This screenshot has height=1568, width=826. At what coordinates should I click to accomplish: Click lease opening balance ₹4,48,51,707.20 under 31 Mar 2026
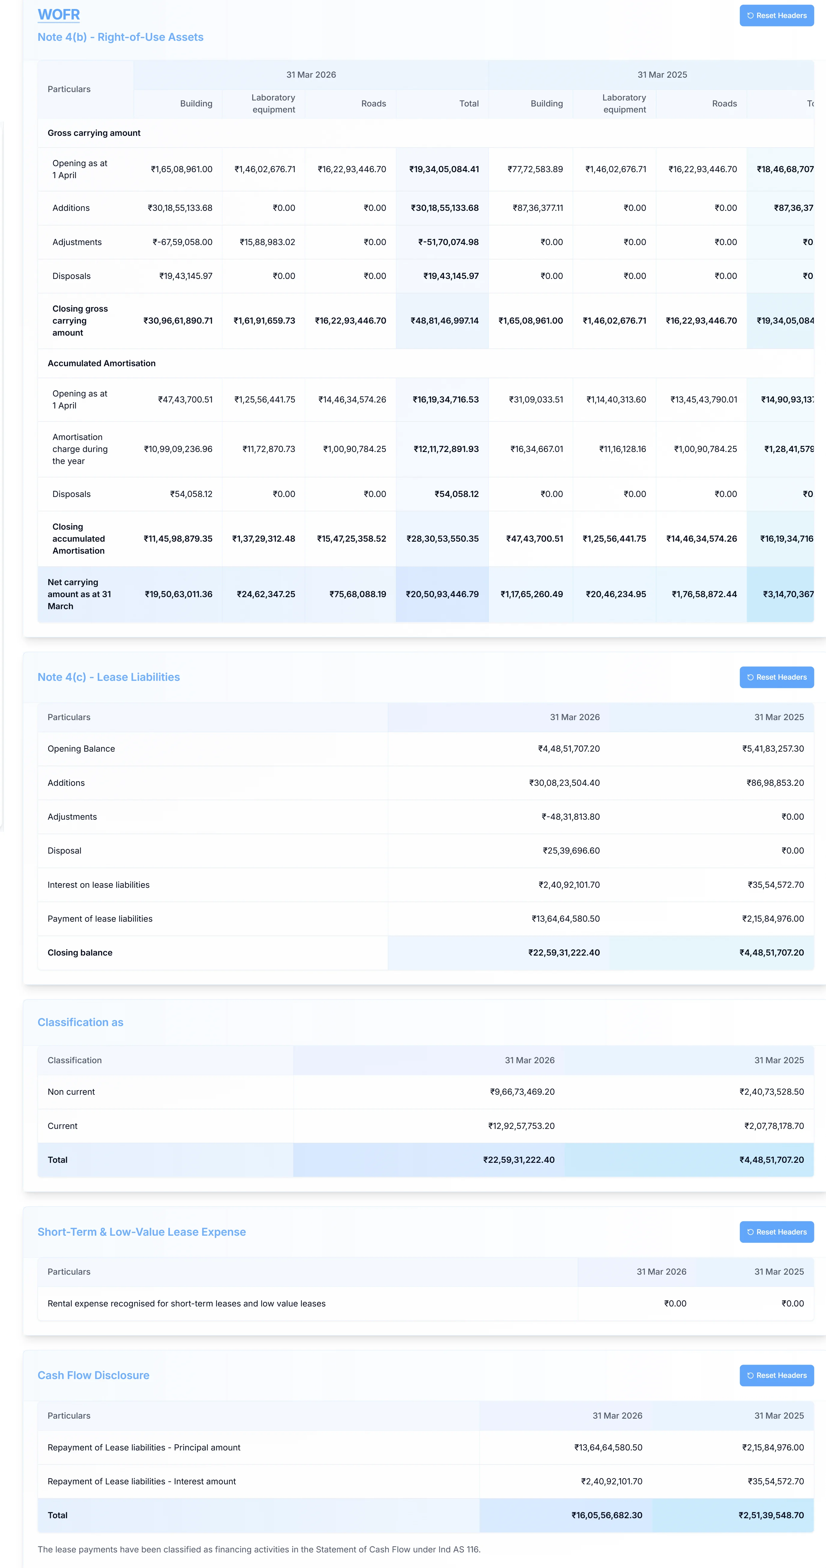569,749
